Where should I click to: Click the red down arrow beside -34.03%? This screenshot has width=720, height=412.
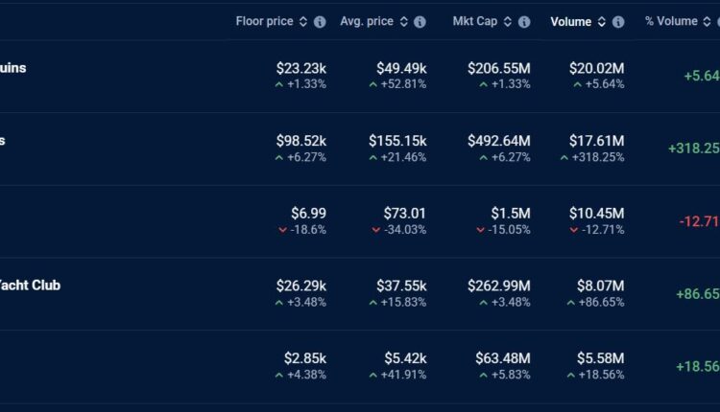tap(375, 230)
